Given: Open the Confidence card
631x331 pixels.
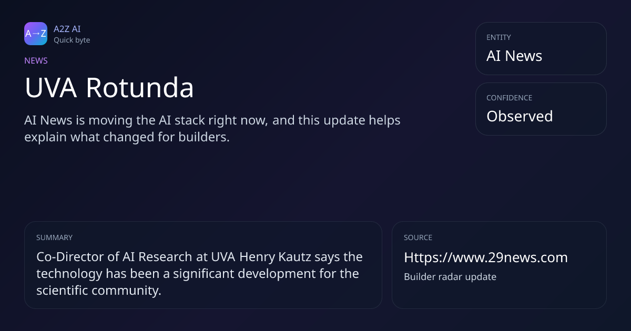Looking at the screenshot, I should [x=541, y=109].
